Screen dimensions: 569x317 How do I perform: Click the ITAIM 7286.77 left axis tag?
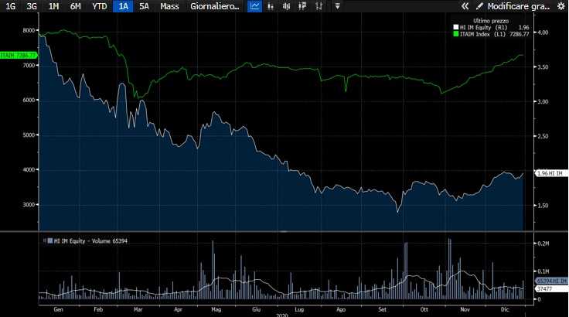point(19,55)
